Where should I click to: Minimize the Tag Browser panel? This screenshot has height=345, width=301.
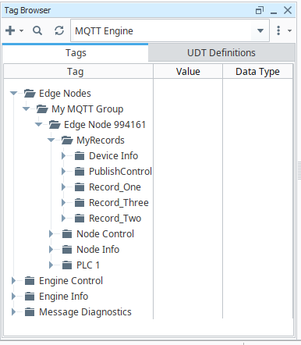[x=274, y=12]
